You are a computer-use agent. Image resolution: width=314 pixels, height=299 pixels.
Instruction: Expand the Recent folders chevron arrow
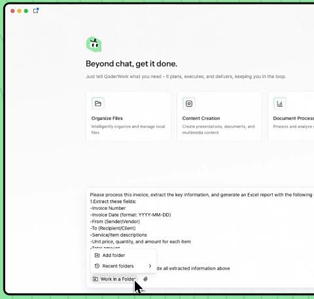pos(150,266)
